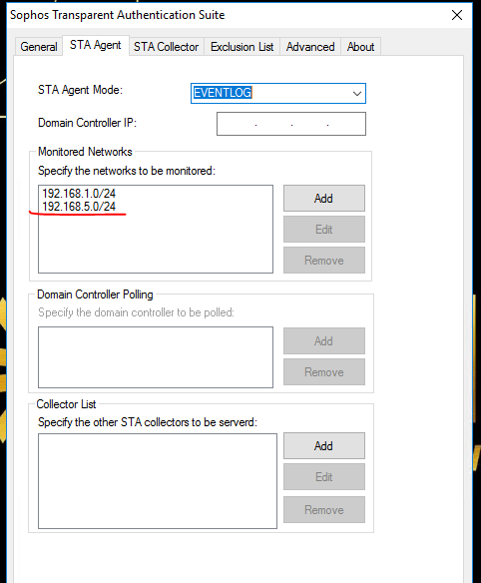Select network 192.168.5.0/24 in list
Viewport: 481px width, 583px height.
pos(79,207)
